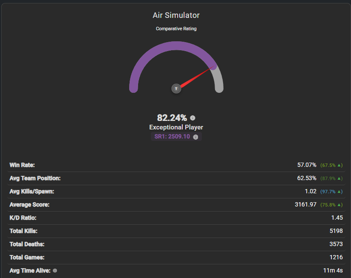Viewport: 351px width, 278px height.
Task: Click the up arrow next to 75.8%
Action: (339, 205)
